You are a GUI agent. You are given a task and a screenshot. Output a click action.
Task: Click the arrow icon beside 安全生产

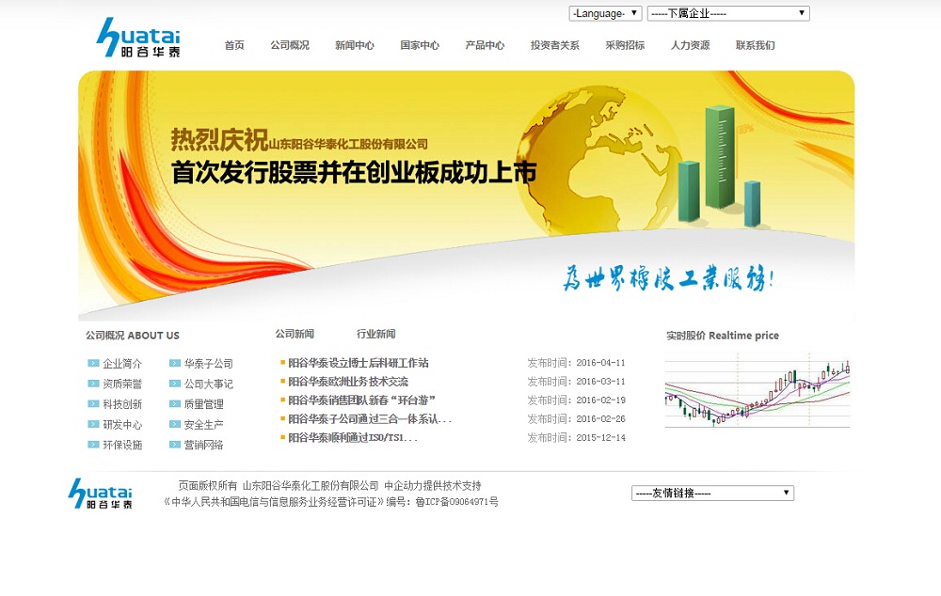(175, 424)
